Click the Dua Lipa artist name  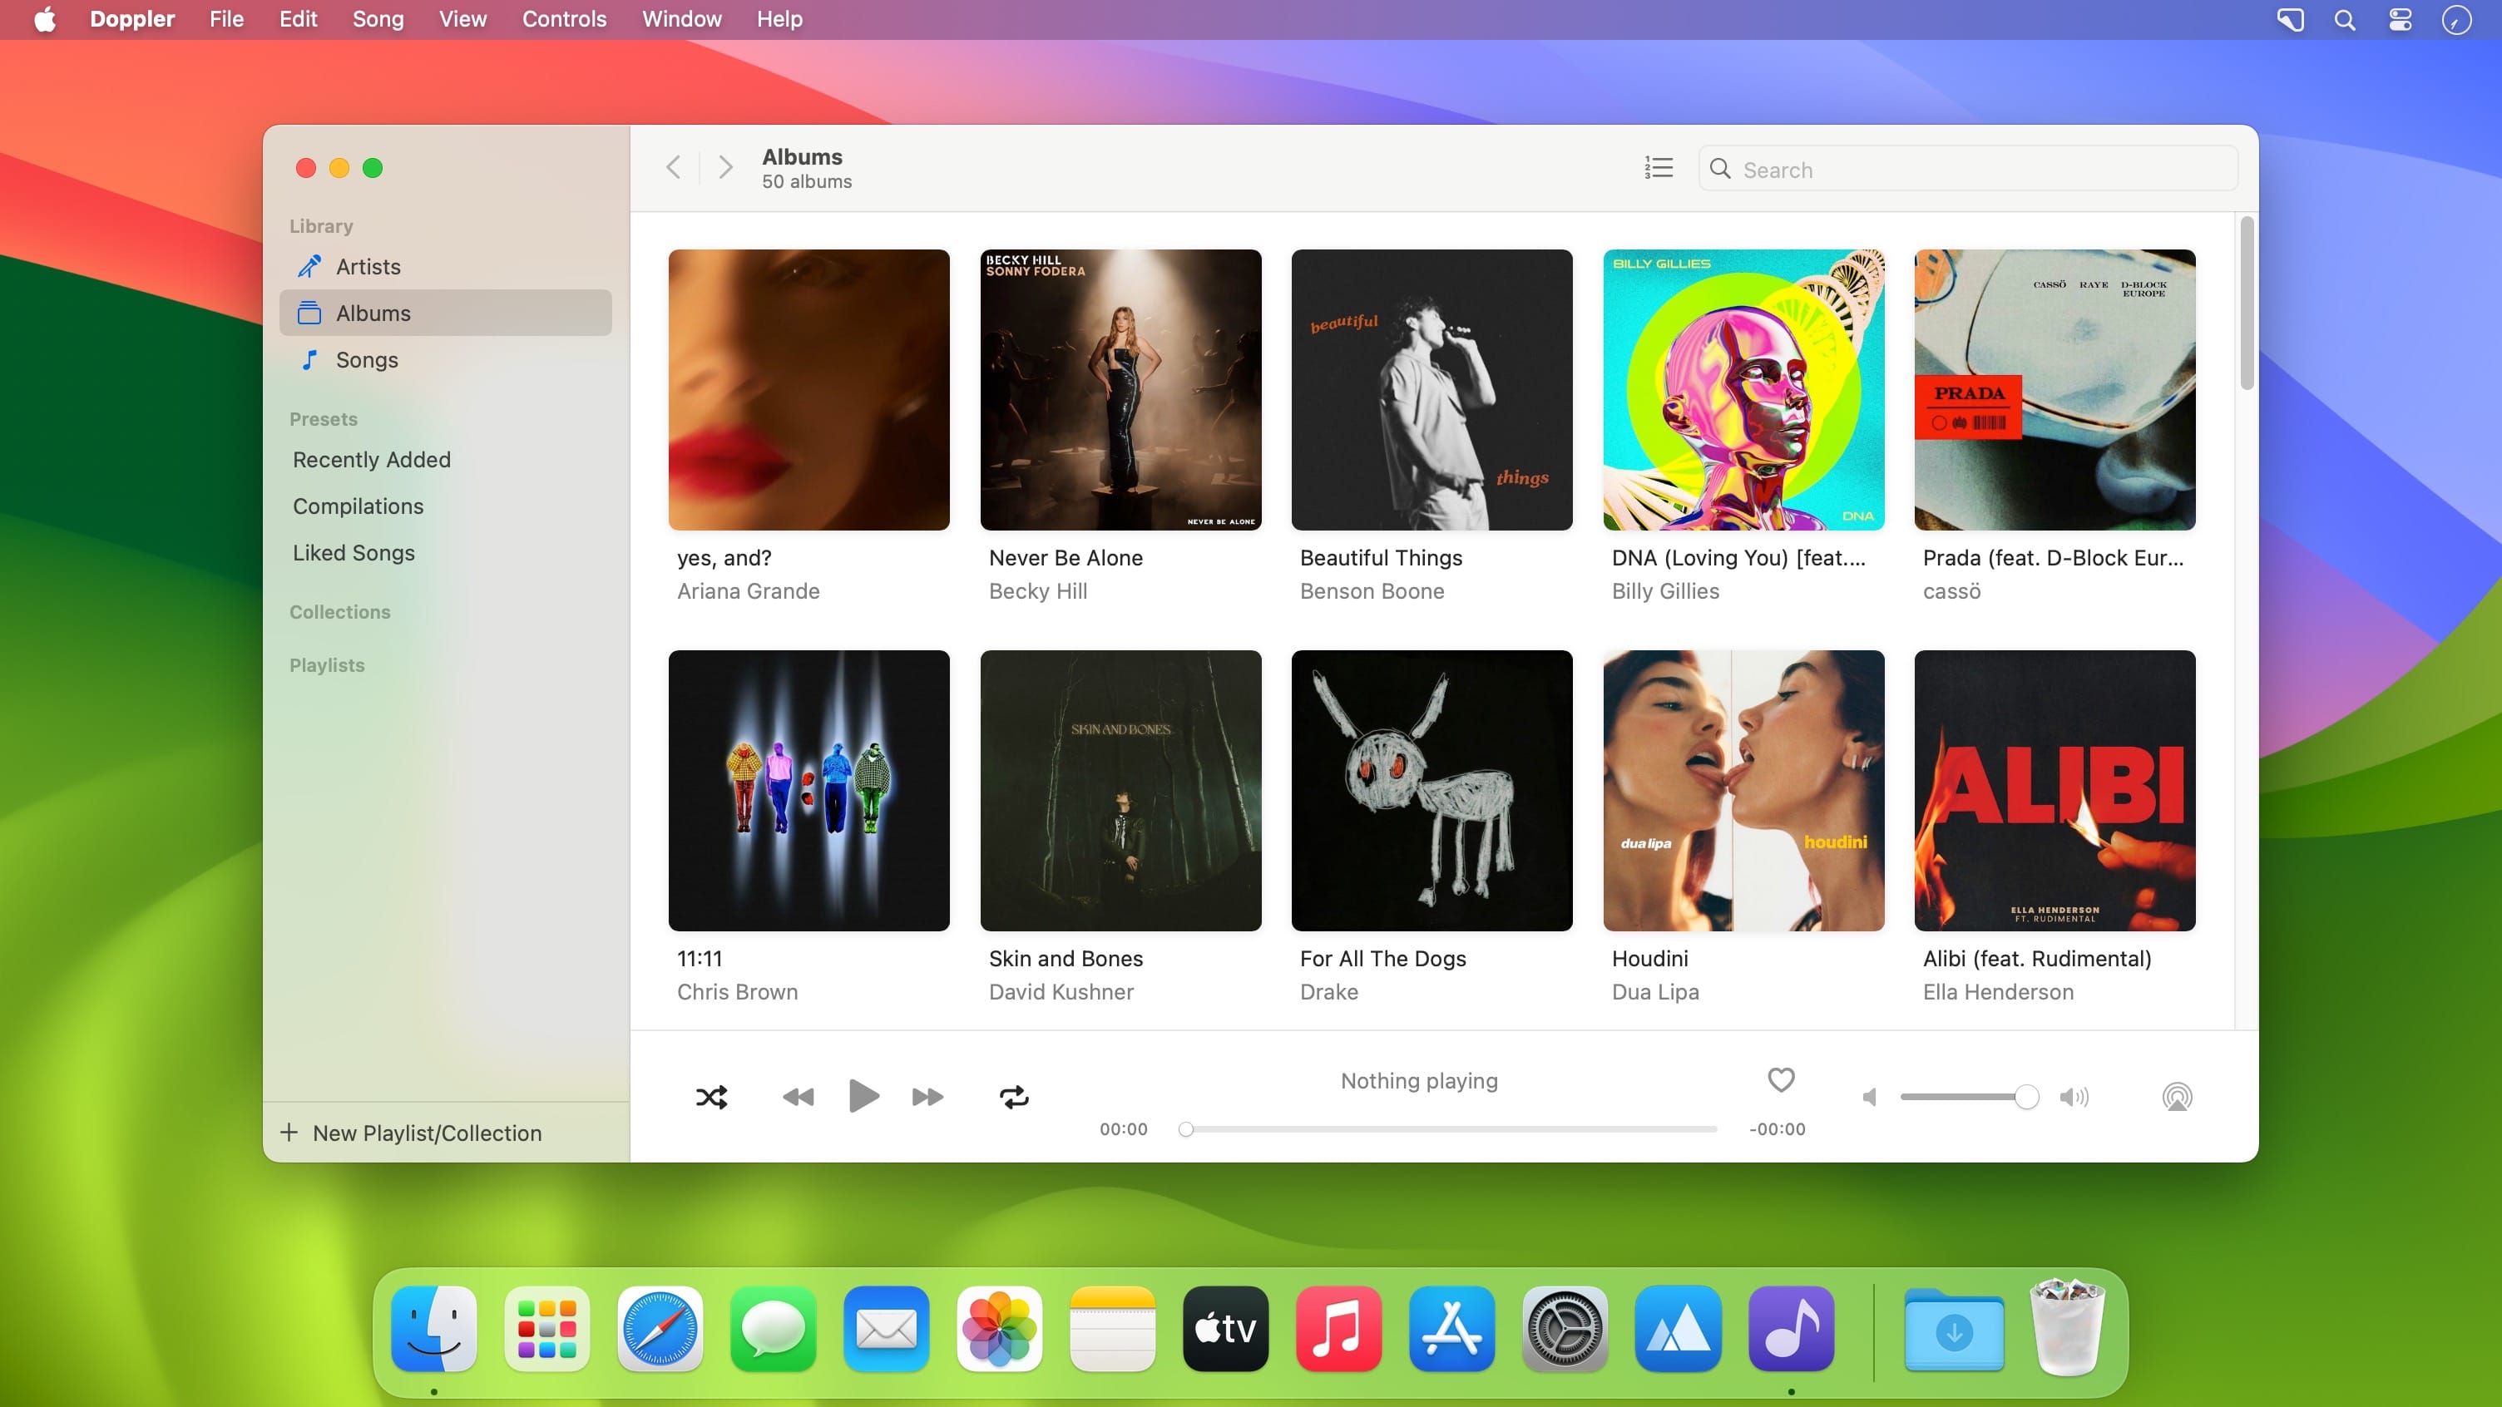(1655, 992)
